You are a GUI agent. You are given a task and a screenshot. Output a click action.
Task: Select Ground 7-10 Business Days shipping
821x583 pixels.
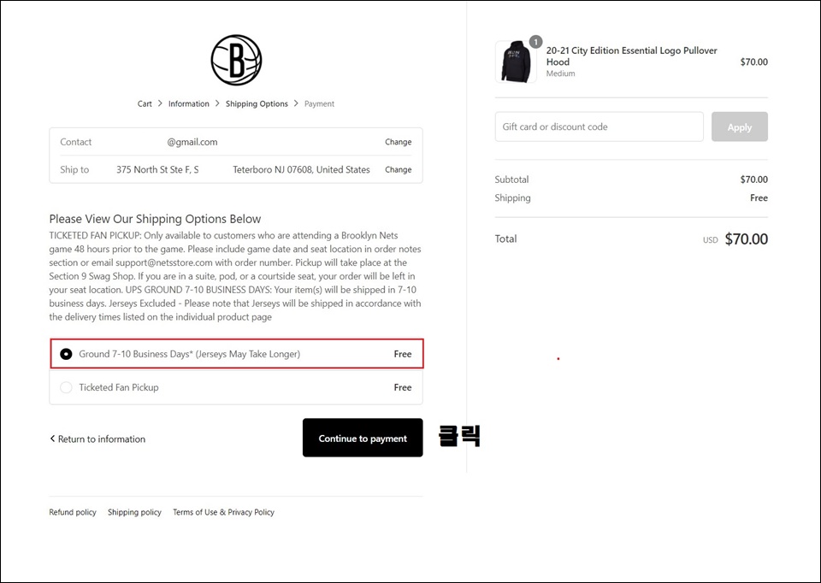click(x=237, y=354)
